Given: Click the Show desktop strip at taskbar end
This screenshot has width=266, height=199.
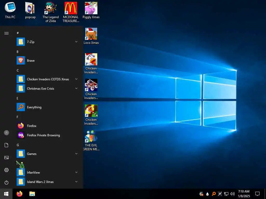Looking at the screenshot, I should [265, 194].
